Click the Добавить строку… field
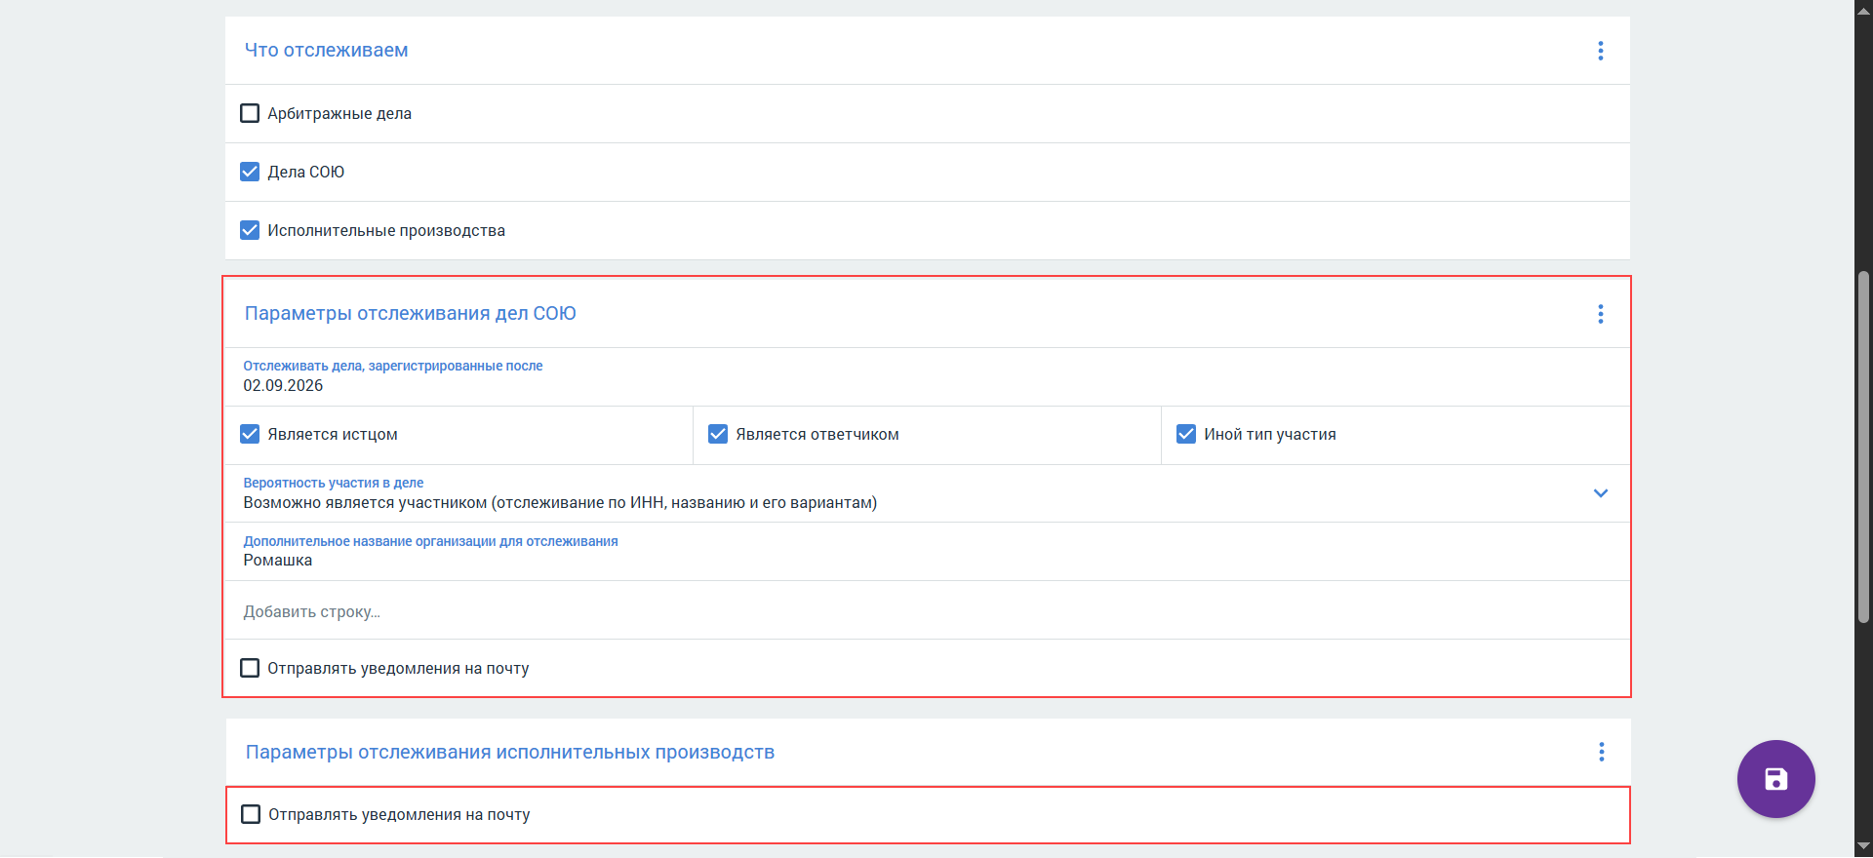1873x858 pixels. (927, 611)
